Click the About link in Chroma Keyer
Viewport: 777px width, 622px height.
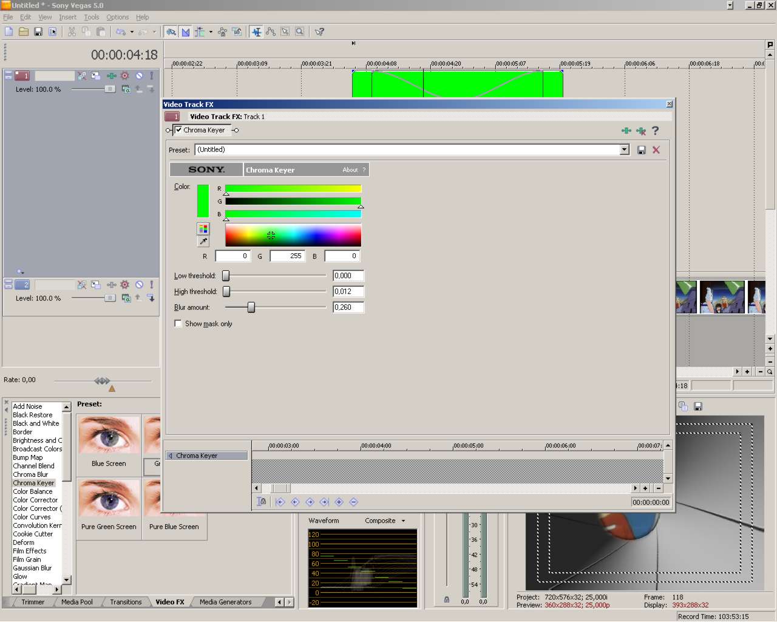tap(350, 170)
